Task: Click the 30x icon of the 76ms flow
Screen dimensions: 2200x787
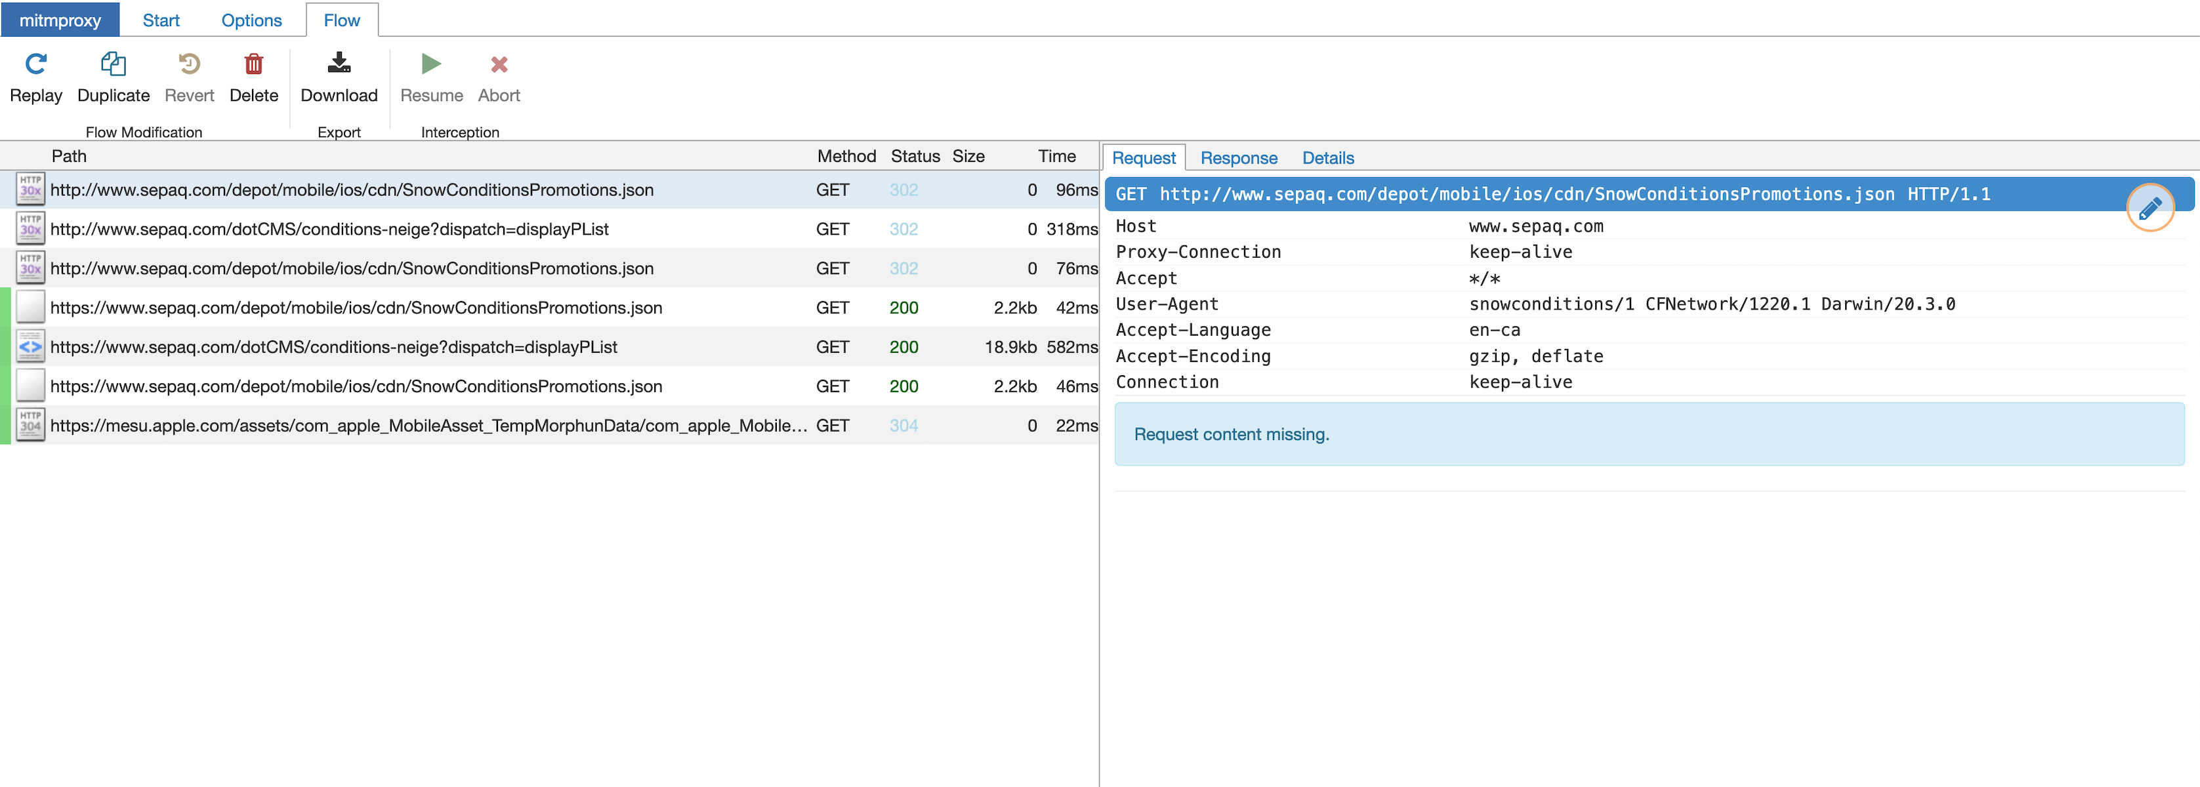Action: pyautogui.click(x=31, y=268)
